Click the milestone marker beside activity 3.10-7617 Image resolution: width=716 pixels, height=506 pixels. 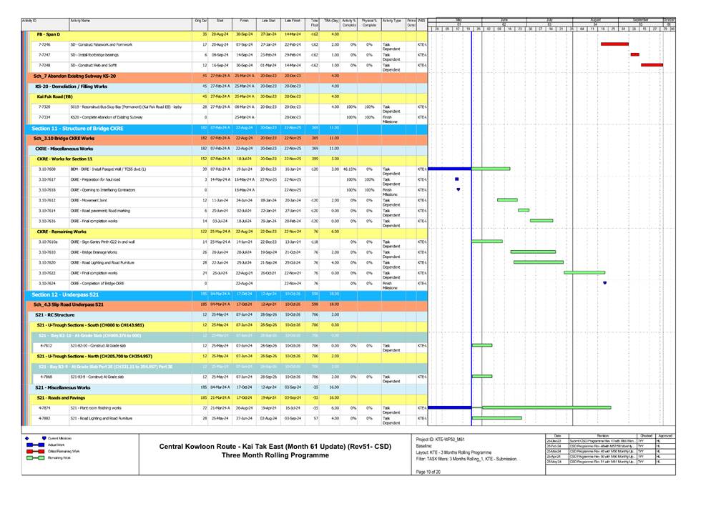456,179
